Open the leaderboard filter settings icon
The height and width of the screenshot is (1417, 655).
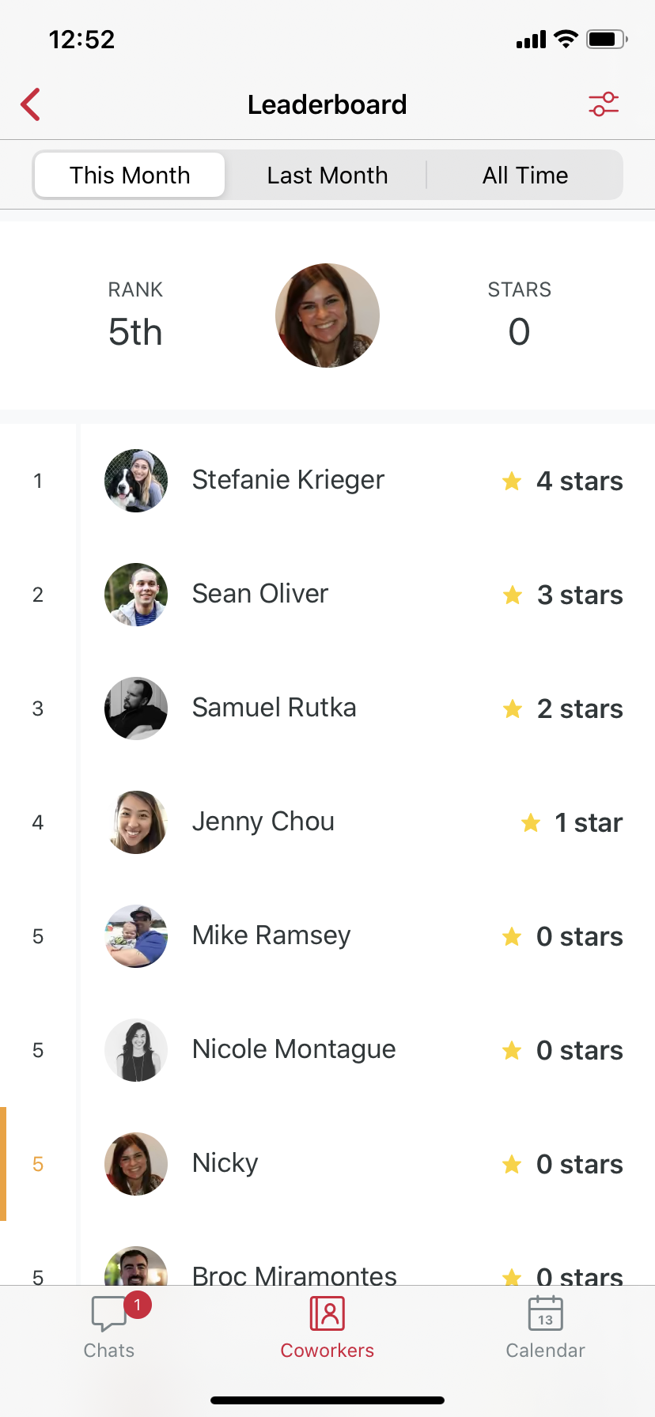coord(604,104)
